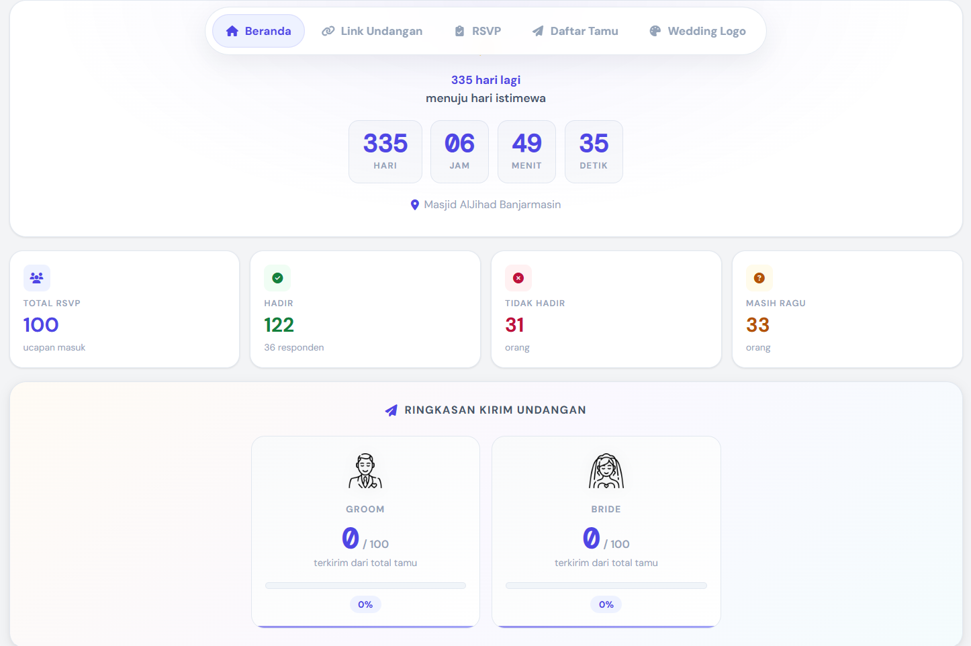The height and width of the screenshot is (646, 971).
Task: Click the '36 responden' text
Action: 294,347
